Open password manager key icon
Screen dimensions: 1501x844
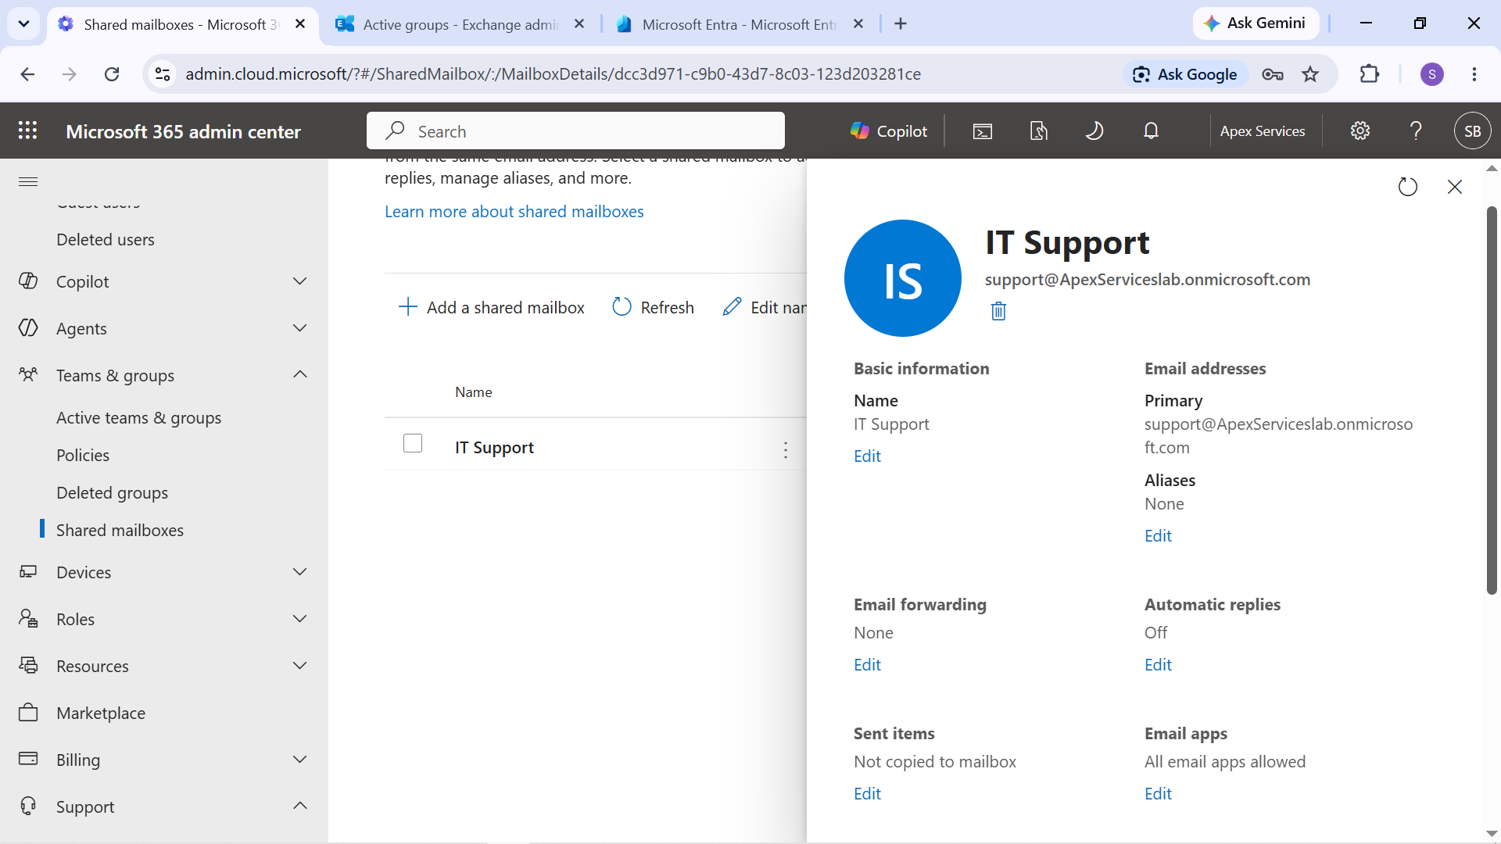pyautogui.click(x=1273, y=74)
